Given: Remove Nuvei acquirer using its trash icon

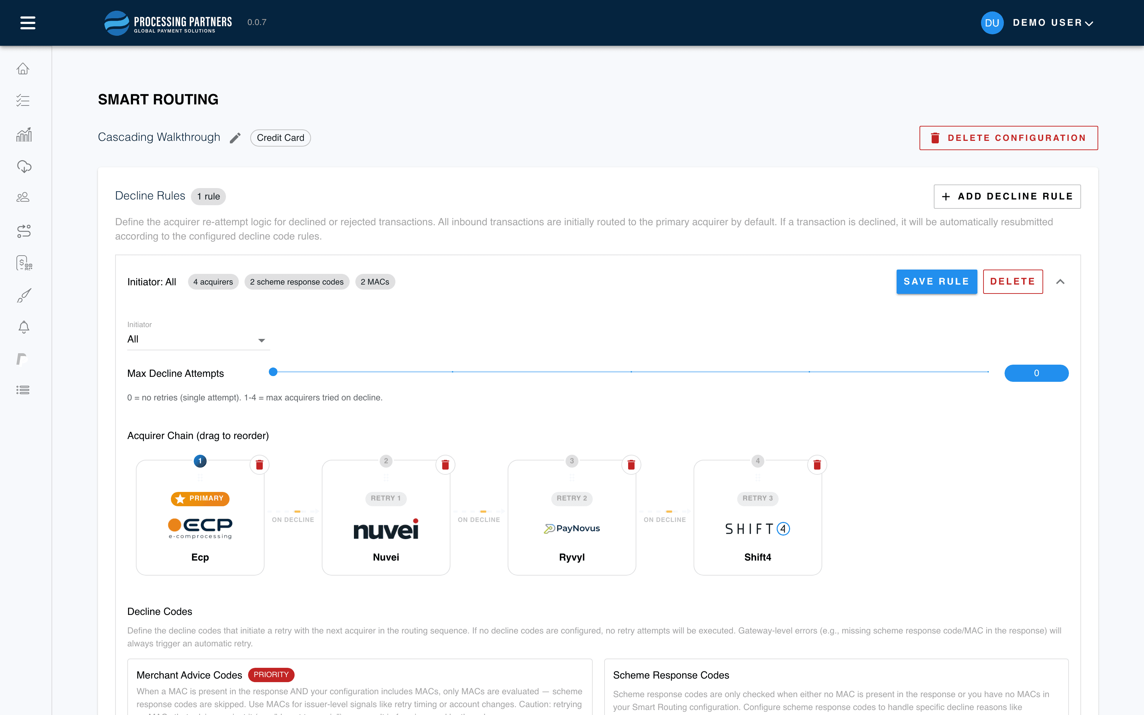Looking at the screenshot, I should point(445,465).
